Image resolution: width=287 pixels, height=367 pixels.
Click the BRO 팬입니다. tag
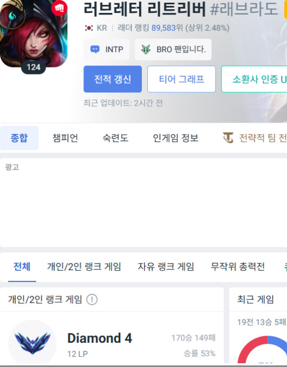(x=173, y=49)
